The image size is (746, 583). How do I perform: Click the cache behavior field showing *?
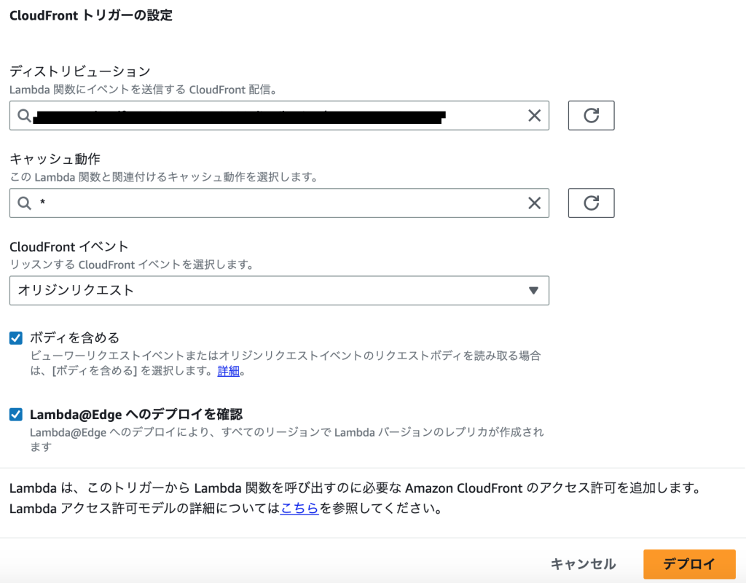[219, 203]
